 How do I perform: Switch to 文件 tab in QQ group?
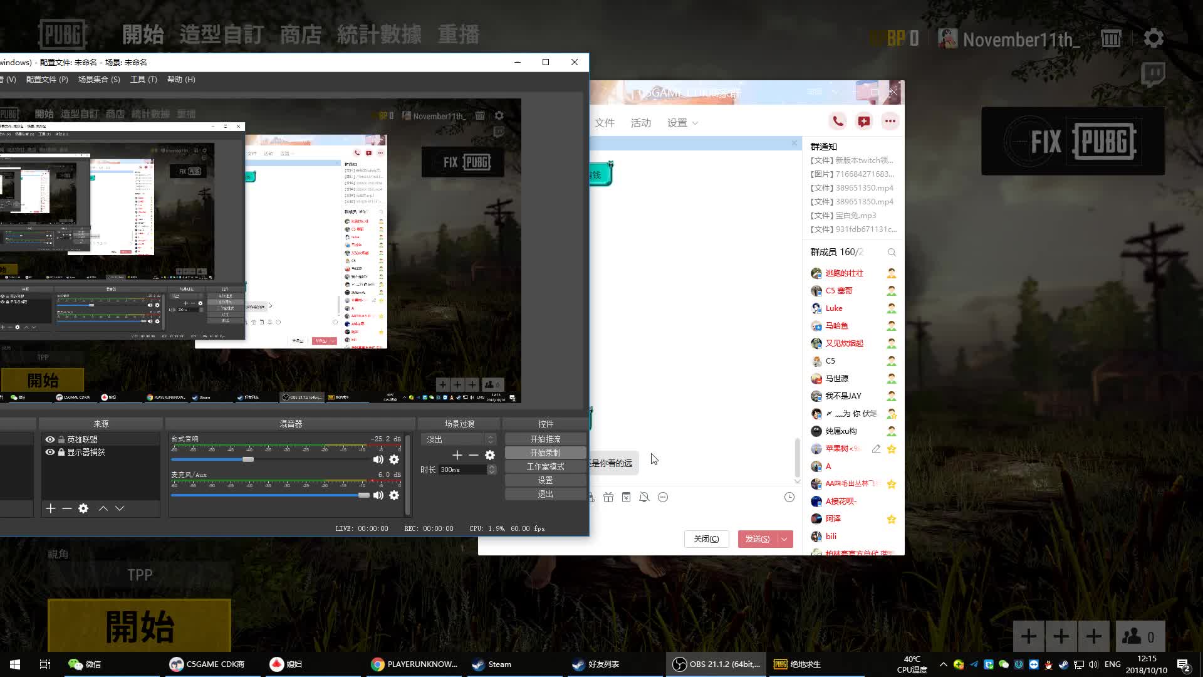tap(605, 123)
